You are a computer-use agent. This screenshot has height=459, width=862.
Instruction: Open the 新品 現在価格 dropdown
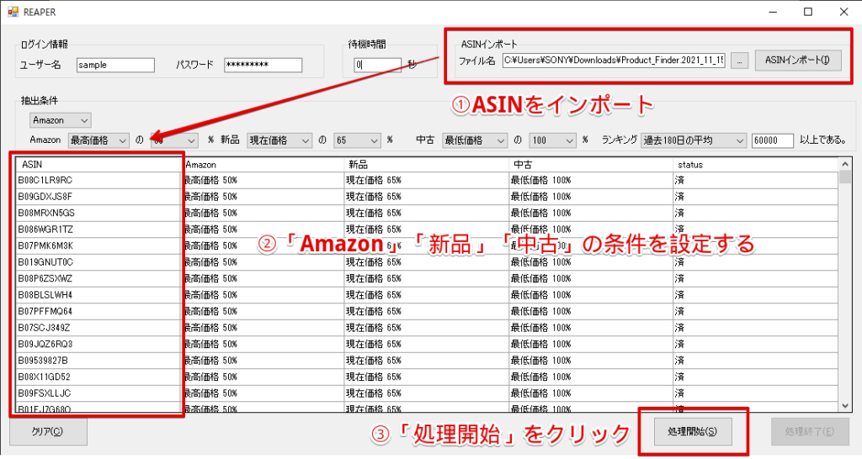(278, 140)
